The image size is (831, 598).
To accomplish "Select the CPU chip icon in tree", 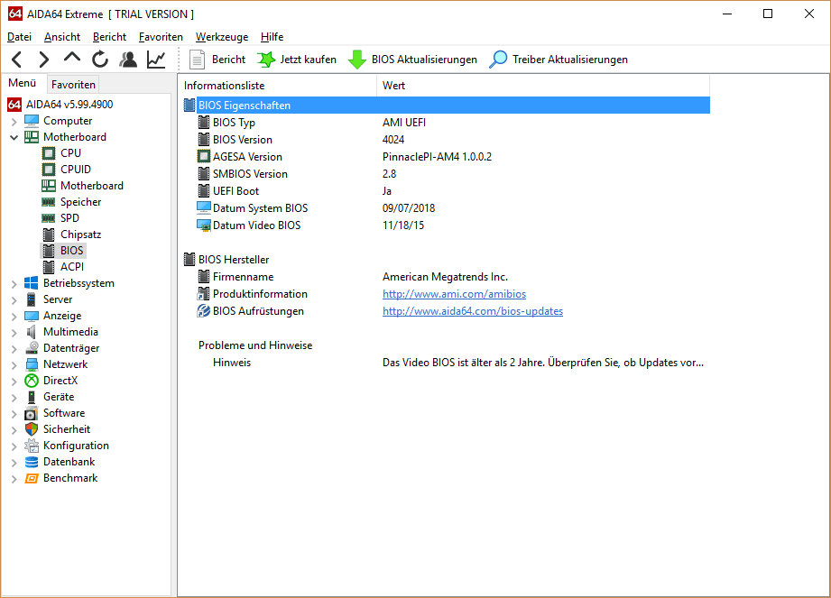I will 48,153.
